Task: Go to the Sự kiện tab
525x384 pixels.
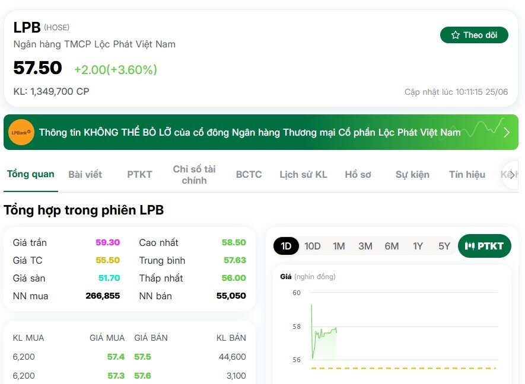Action: click(412, 175)
